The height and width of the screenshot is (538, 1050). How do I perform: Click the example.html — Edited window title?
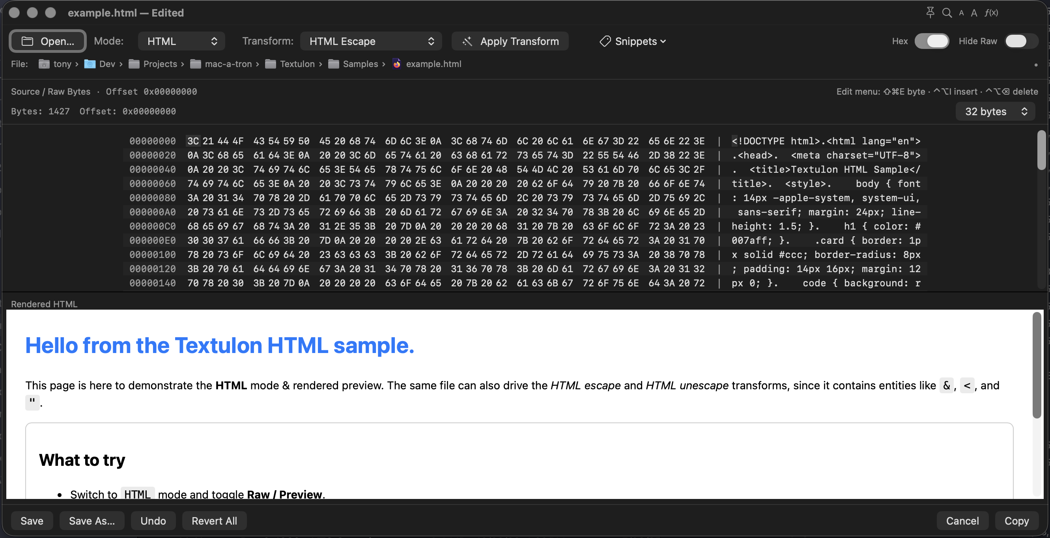125,13
